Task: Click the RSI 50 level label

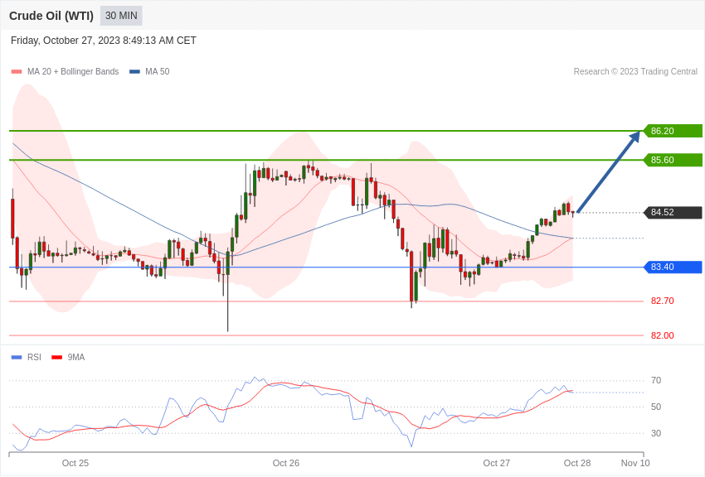Action: click(x=656, y=407)
